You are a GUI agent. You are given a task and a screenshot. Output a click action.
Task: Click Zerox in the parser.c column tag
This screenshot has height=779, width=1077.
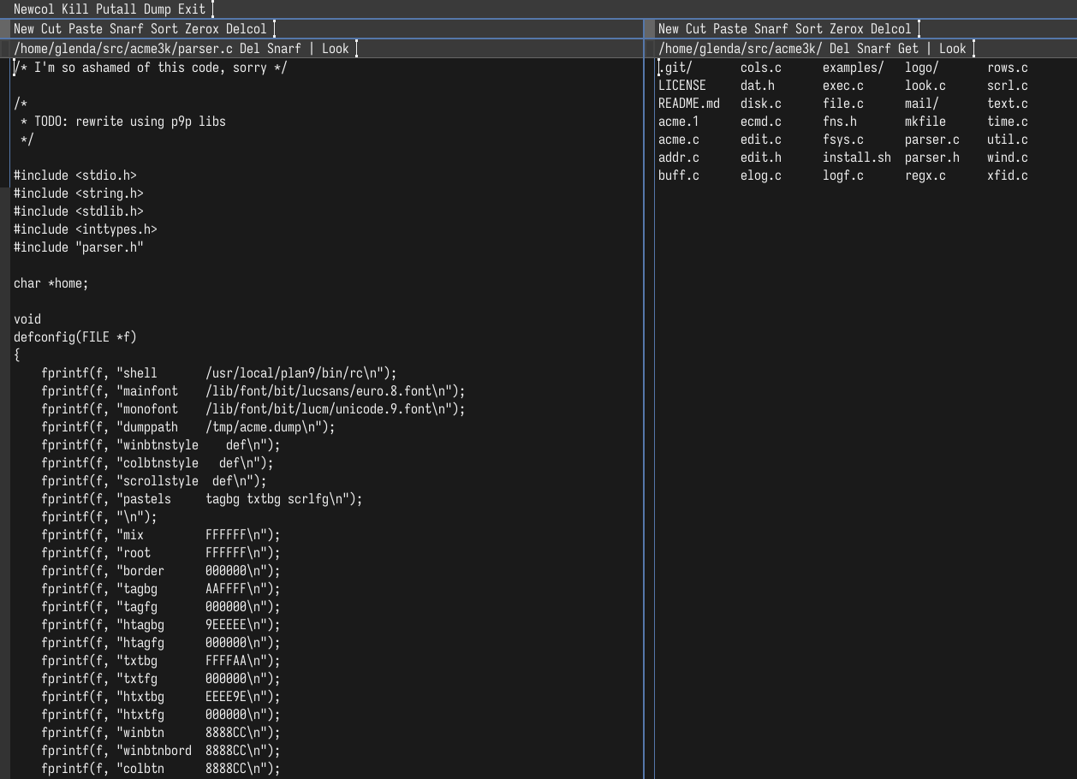coord(202,29)
